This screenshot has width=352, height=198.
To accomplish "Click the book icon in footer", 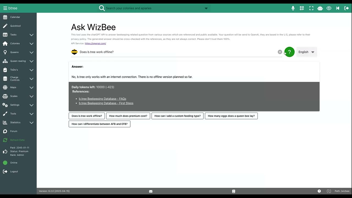I will pos(233,191).
